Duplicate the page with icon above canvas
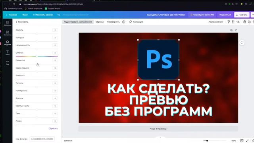 [x=231, y=30]
